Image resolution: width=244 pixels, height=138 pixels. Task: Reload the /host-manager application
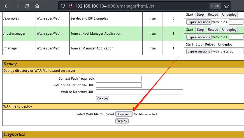pyautogui.click(x=213, y=30)
